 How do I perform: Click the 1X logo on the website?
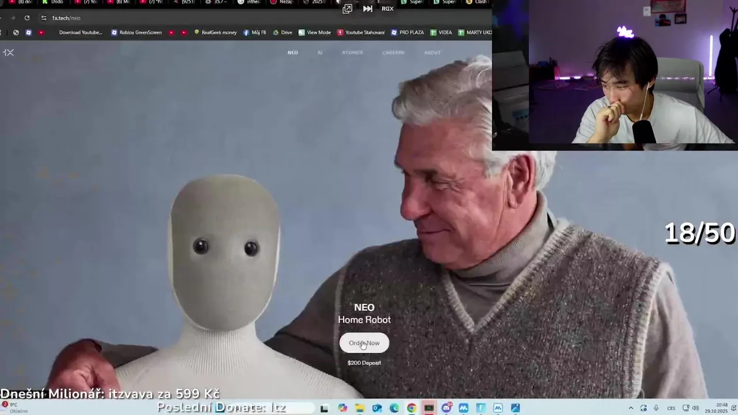[x=8, y=52]
